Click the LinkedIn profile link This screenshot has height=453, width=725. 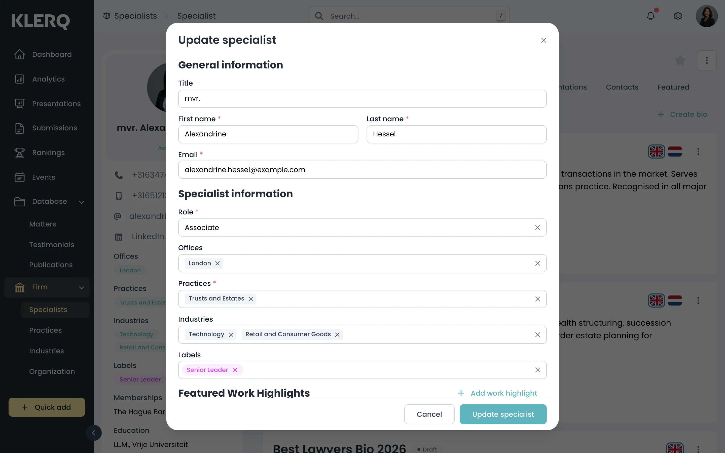[148, 236]
